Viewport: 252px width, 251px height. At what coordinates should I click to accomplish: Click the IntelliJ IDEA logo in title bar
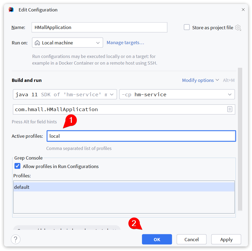click(11, 10)
